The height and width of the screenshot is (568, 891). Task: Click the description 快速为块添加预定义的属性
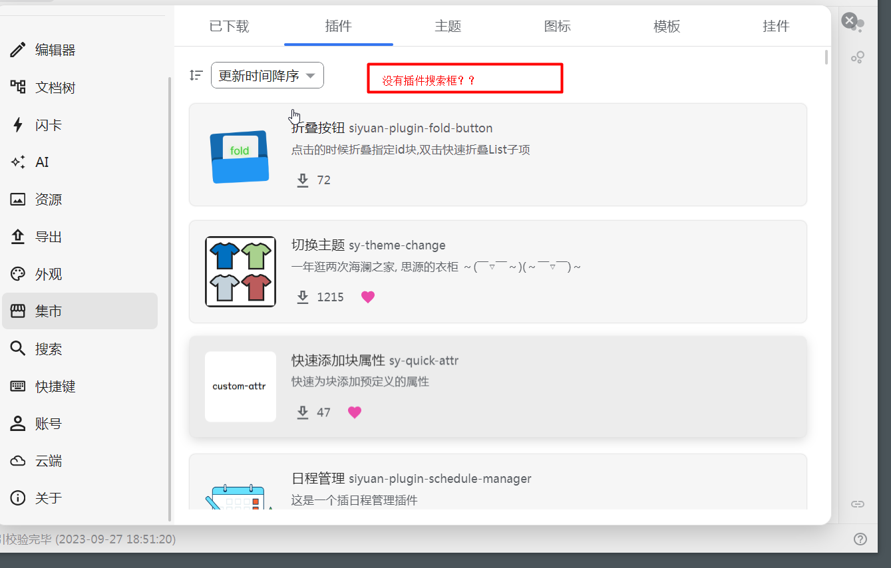click(360, 382)
